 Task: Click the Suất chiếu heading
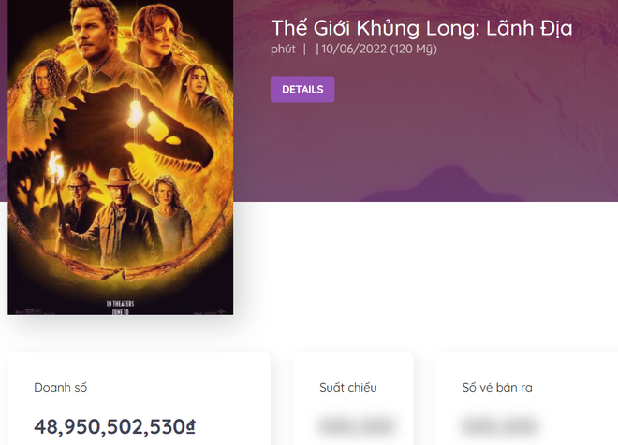click(348, 388)
